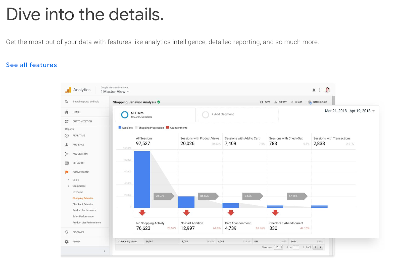
Task: Open Checkout Behavior report
Action: 83,204
